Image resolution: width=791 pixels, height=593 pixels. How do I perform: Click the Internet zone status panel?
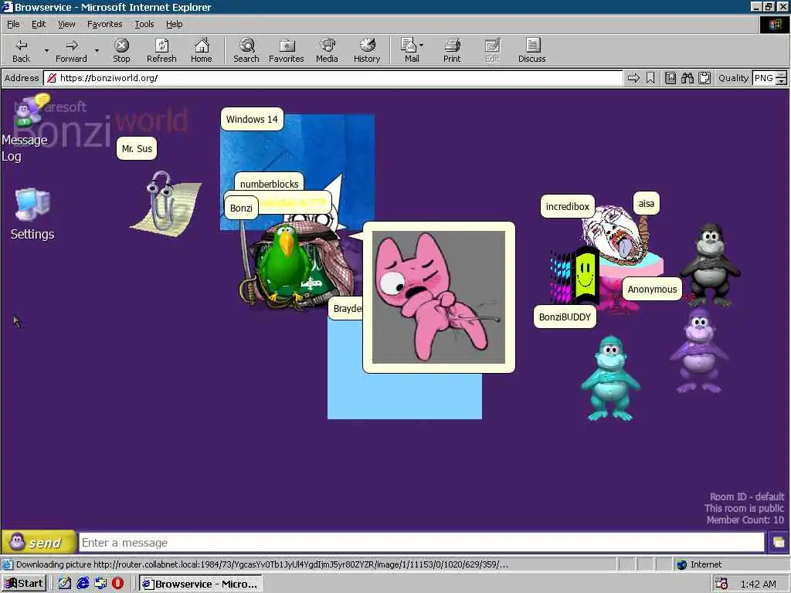731,564
